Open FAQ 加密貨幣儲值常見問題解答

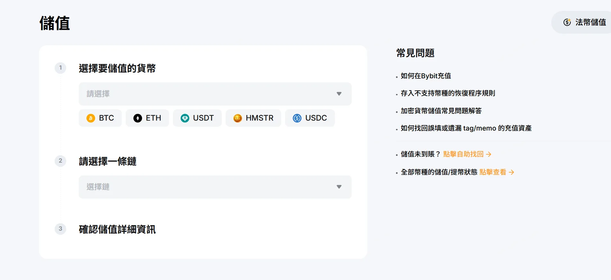point(441,111)
